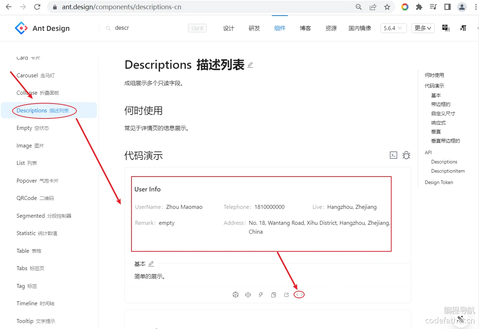Viewport: 479px width, 329px height.
Task: Jump to 何时使用 anchor link
Action: (x=434, y=75)
